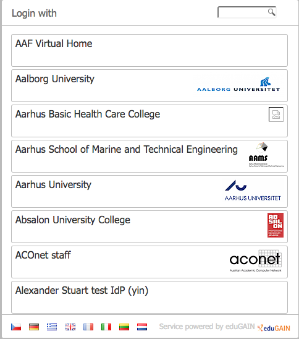Select the German flag language
Viewport: 299px width, 339px height.
coord(34,327)
